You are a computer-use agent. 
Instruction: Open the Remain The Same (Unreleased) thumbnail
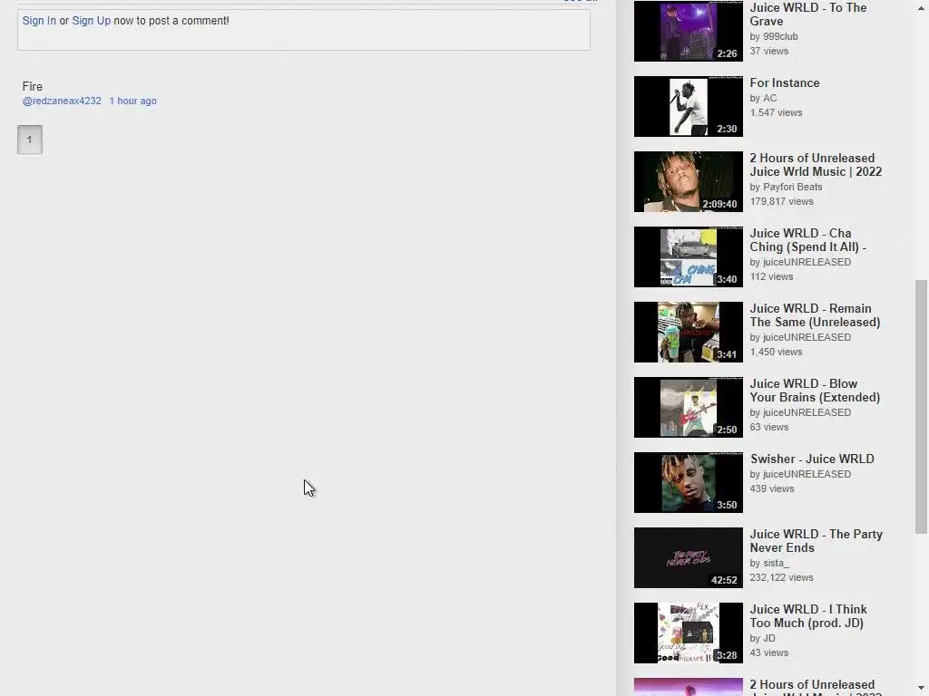[x=688, y=332]
